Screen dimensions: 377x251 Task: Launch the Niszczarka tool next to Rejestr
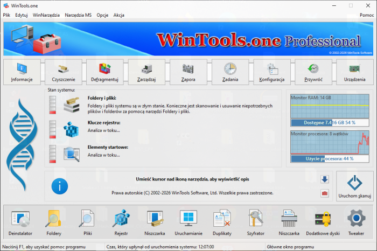coord(155,222)
